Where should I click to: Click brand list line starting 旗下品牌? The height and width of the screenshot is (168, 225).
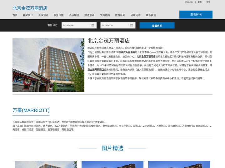tap(112, 128)
